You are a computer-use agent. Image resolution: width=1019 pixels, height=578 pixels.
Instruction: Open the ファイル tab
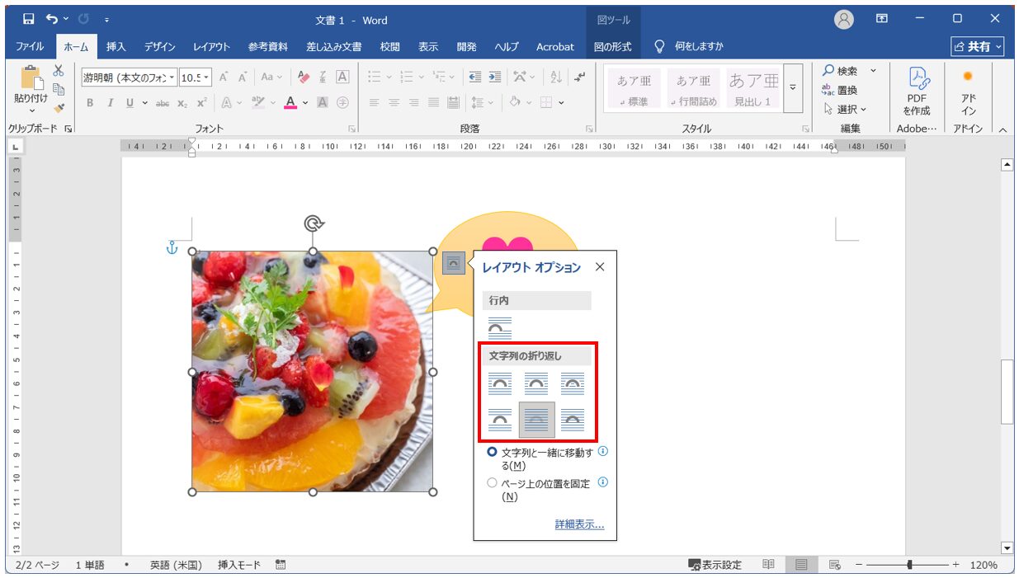(31, 47)
